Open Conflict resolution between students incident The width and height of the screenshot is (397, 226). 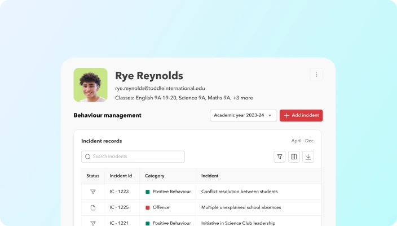click(239, 192)
